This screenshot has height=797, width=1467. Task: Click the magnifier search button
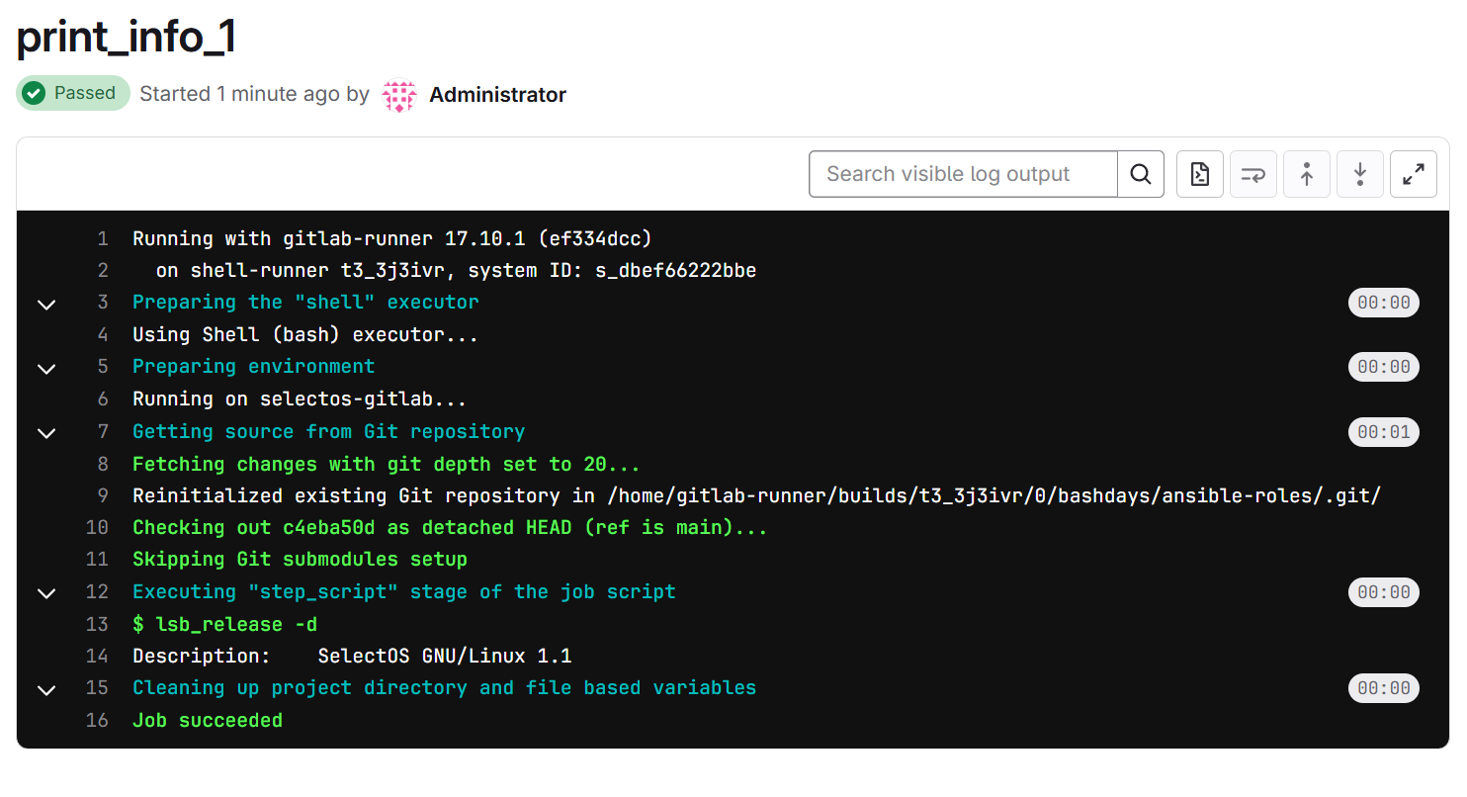tap(1140, 174)
